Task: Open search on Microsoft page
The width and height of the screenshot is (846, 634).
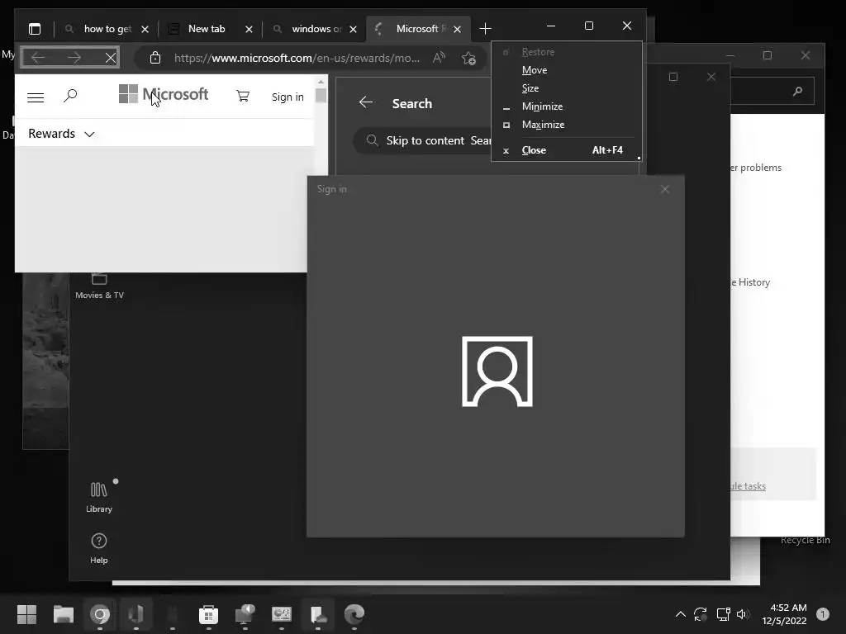Action: (x=70, y=97)
